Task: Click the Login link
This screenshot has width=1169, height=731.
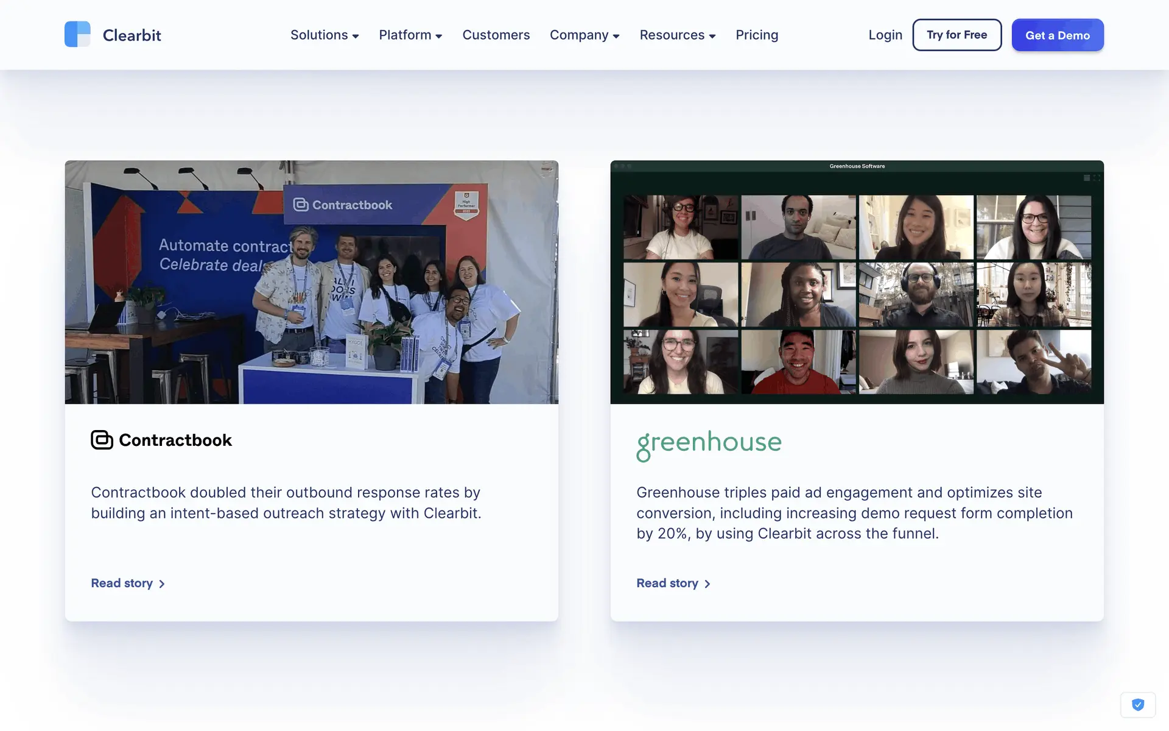Action: (885, 35)
